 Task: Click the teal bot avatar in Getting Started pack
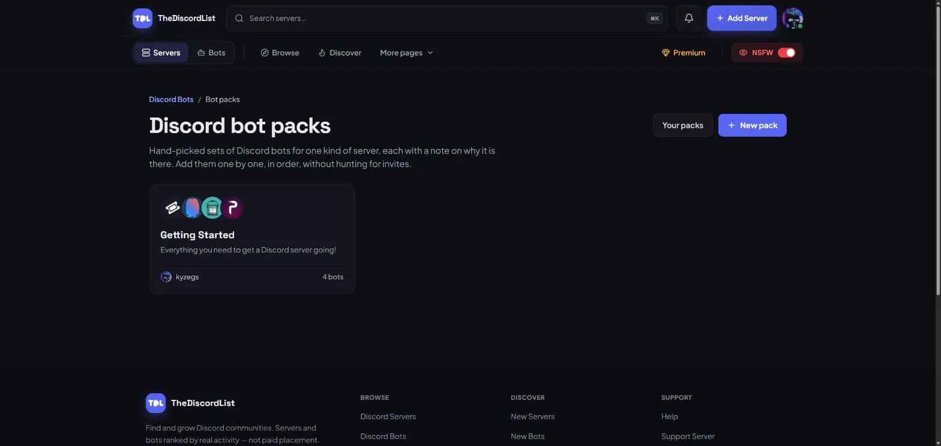212,207
